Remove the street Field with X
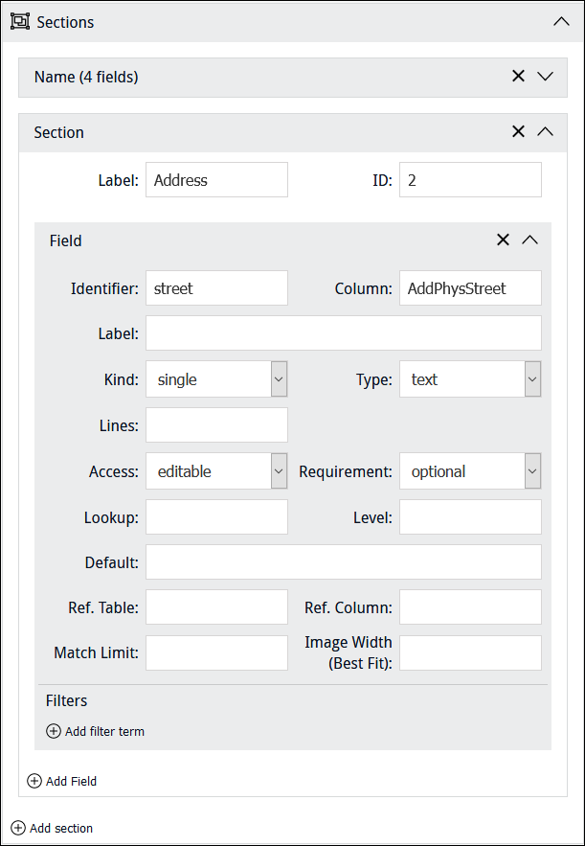Viewport: 585px width, 846px height. [x=503, y=240]
